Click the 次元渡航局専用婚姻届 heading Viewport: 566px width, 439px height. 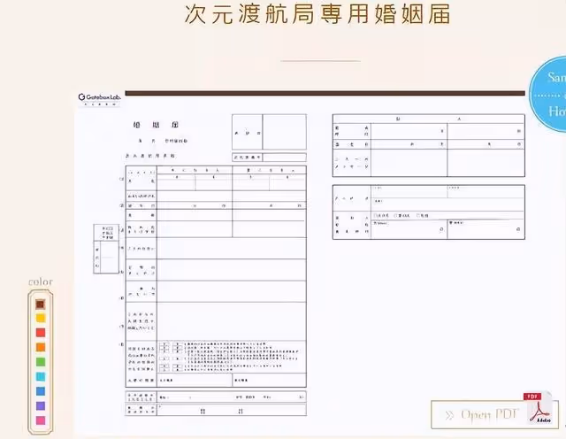[317, 14]
